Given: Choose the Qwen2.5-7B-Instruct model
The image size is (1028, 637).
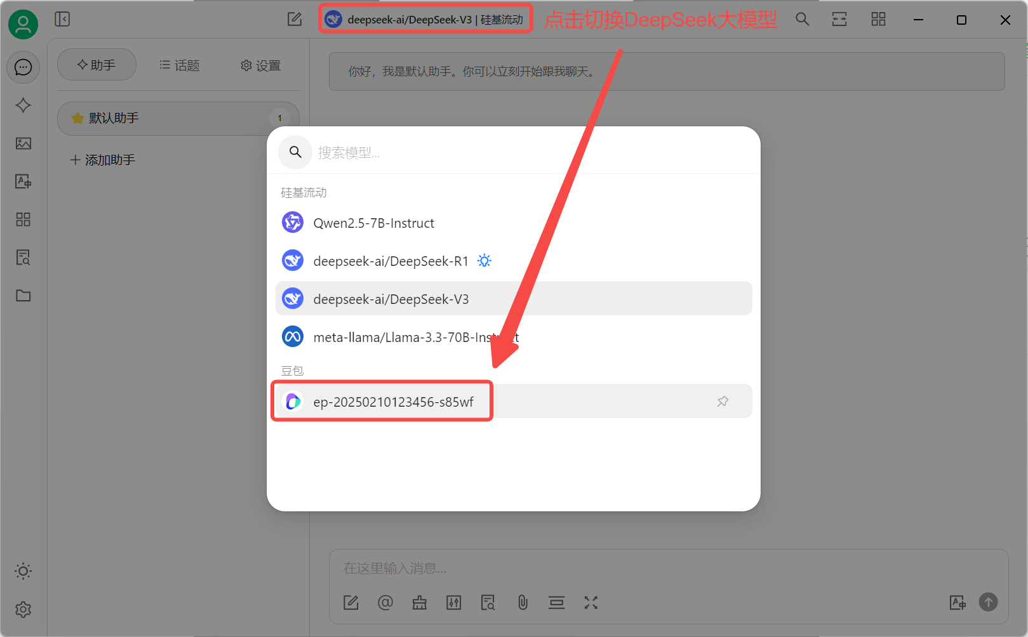Looking at the screenshot, I should [x=373, y=223].
